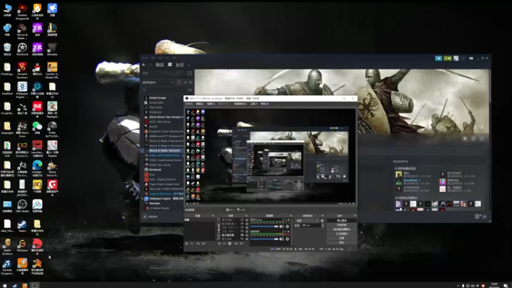This screenshot has height=288, width=512.
Task: Open source properties gear below sources list
Action: click(x=230, y=244)
